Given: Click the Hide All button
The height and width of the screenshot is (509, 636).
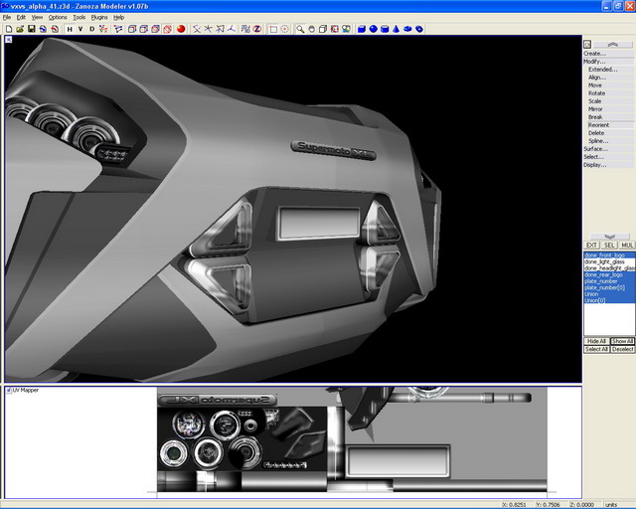Looking at the screenshot, I should [595, 341].
